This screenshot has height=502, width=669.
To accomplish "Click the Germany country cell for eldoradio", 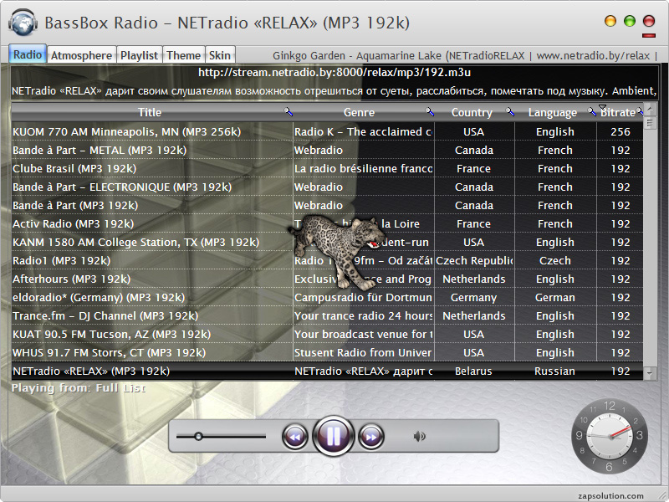I will pos(473,297).
